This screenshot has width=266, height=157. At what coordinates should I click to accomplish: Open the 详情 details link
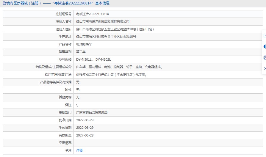tap(79, 150)
